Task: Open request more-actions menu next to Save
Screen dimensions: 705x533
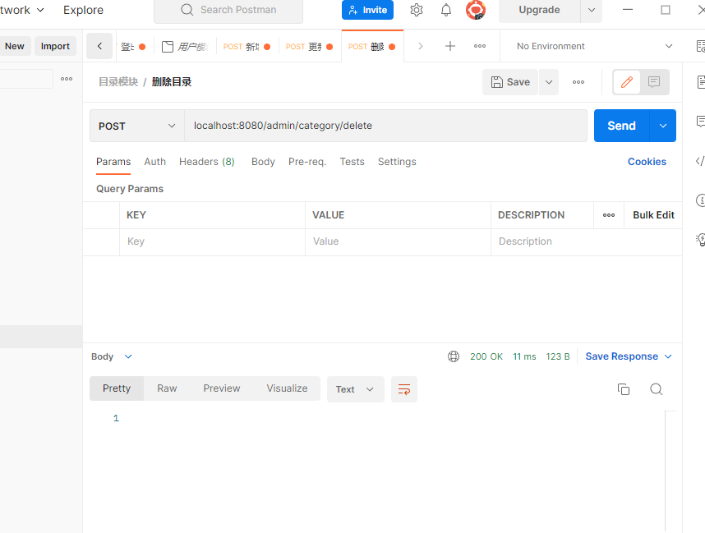Action: point(578,82)
